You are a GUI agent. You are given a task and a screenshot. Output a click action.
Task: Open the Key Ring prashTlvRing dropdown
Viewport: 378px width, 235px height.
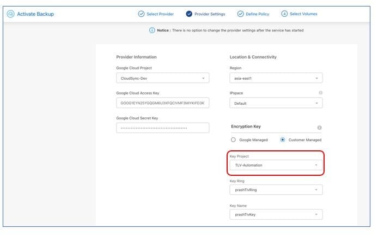[276, 190]
